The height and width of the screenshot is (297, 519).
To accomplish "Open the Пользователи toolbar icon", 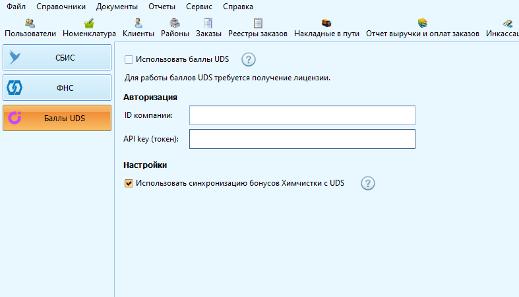I will 30,28.
